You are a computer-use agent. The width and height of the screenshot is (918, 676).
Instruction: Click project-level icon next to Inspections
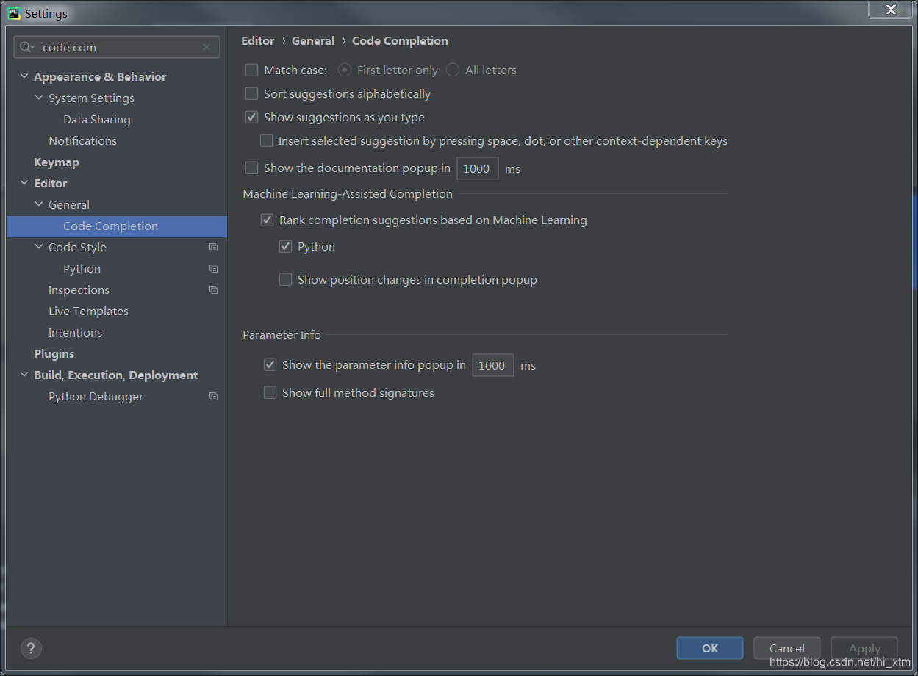pyautogui.click(x=213, y=290)
